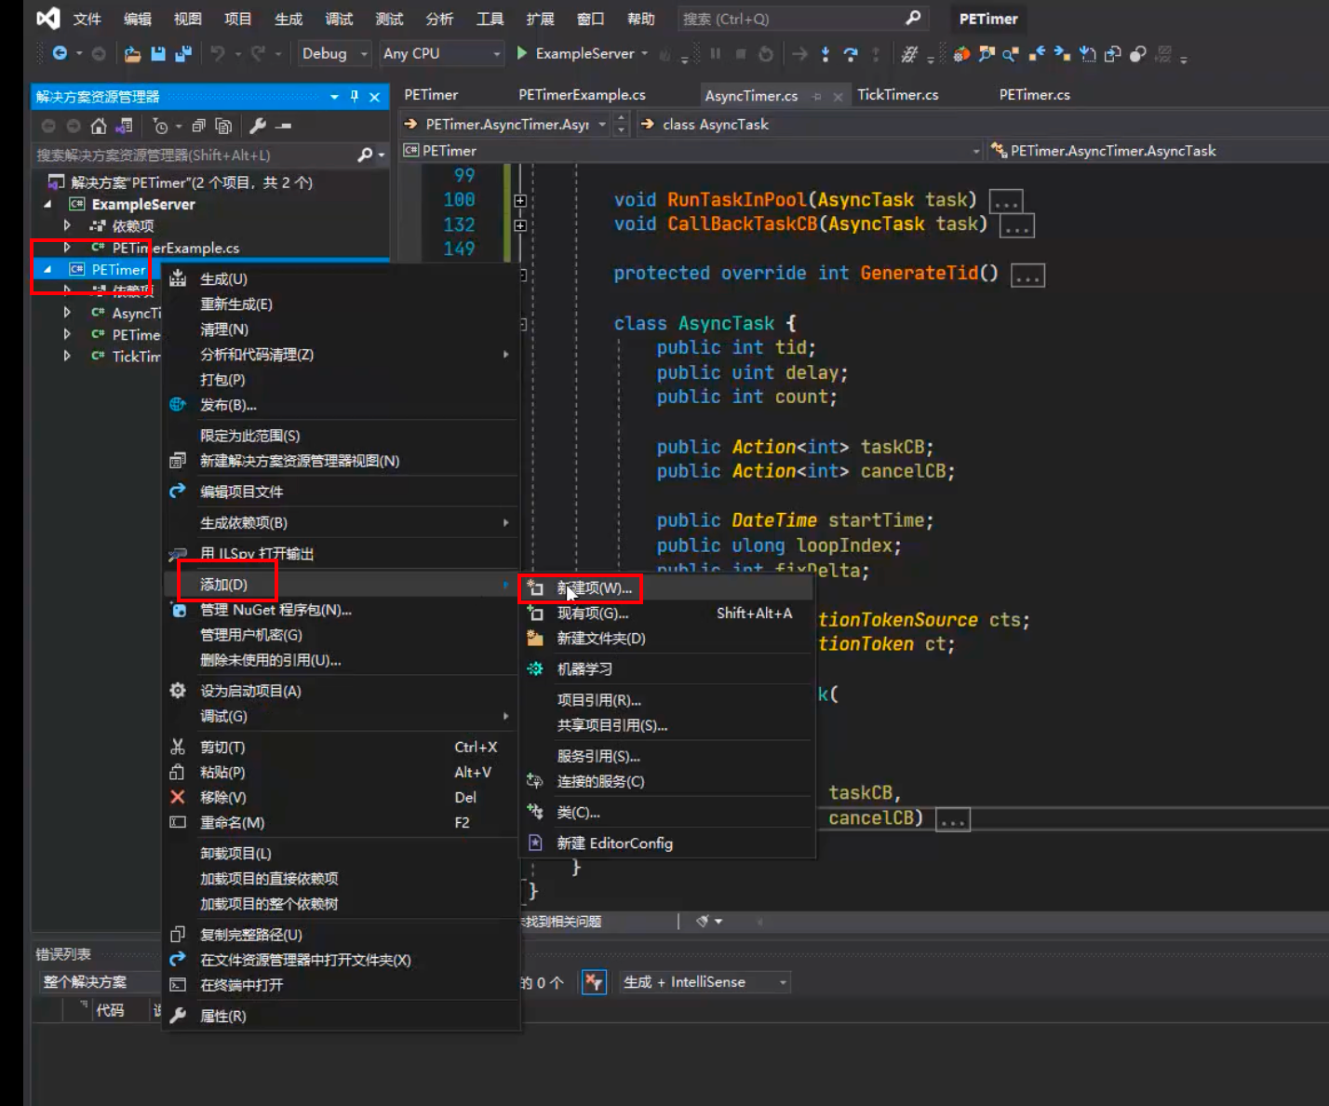The width and height of the screenshot is (1329, 1106).
Task: Click the window split icon beside the scope dropdown
Action: pyautogui.click(x=622, y=124)
